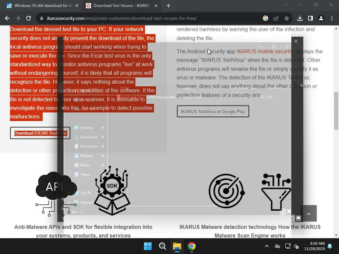Click the page vertical scrollbar thumb
The height and width of the screenshot is (254, 339).
336,110
